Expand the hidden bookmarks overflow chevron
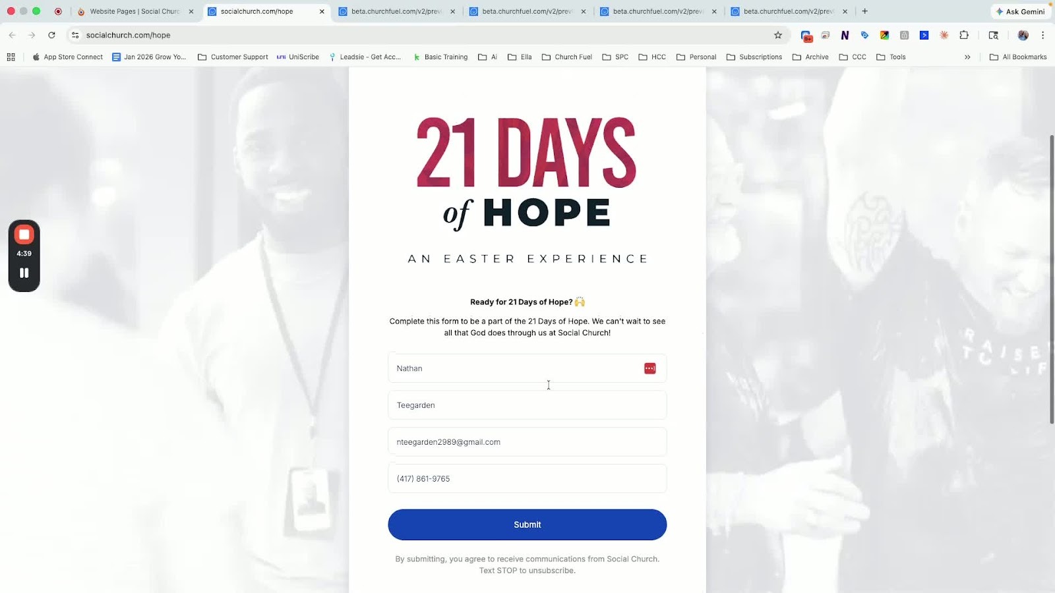 point(967,57)
